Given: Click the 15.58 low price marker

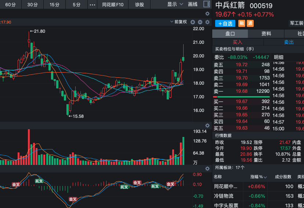Looking at the screenshot, I should pyautogui.click(x=76, y=116).
